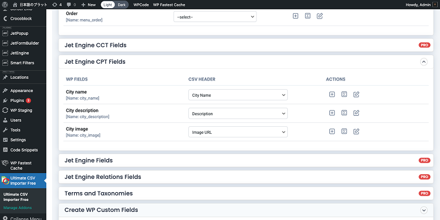The image size is (440, 220).
Task: Click the sigma icon for City name
Action: tap(344, 94)
